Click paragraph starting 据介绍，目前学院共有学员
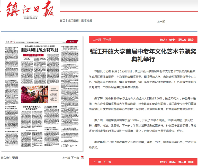The height and width of the screenshot is (167, 198). (x=142, y=125)
